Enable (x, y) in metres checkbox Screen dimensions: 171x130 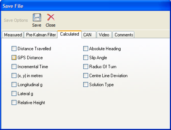pyautogui.click(x=14, y=75)
